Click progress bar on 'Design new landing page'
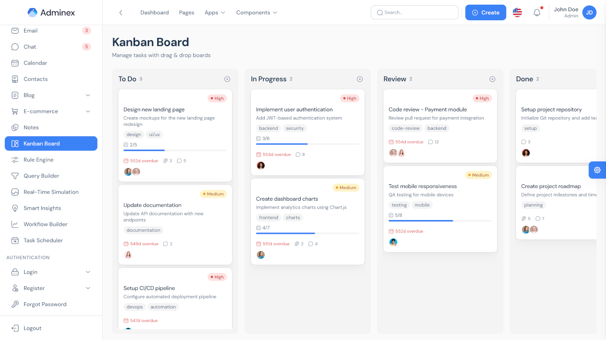Image resolution: width=606 pixels, height=340 pixels. click(x=175, y=150)
